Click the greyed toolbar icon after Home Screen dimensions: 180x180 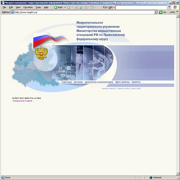tap(92, 7)
